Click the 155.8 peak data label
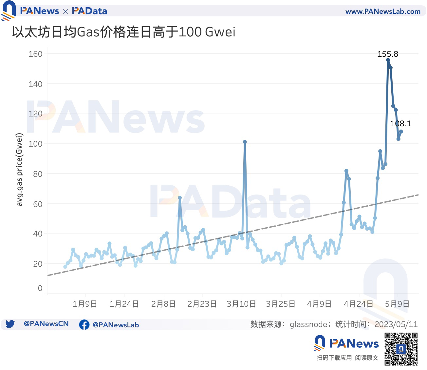Image resolution: width=427 pixels, height=370 pixels. coord(388,54)
